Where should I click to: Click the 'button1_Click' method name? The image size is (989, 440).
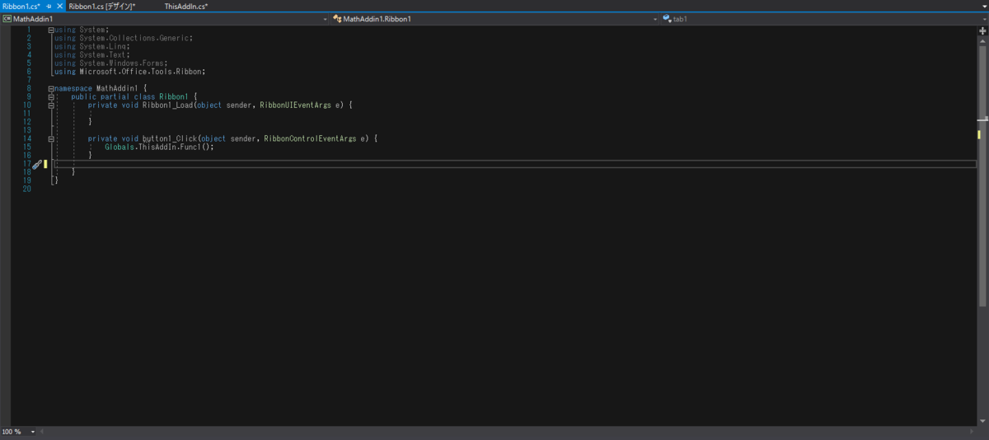pyautogui.click(x=169, y=138)
